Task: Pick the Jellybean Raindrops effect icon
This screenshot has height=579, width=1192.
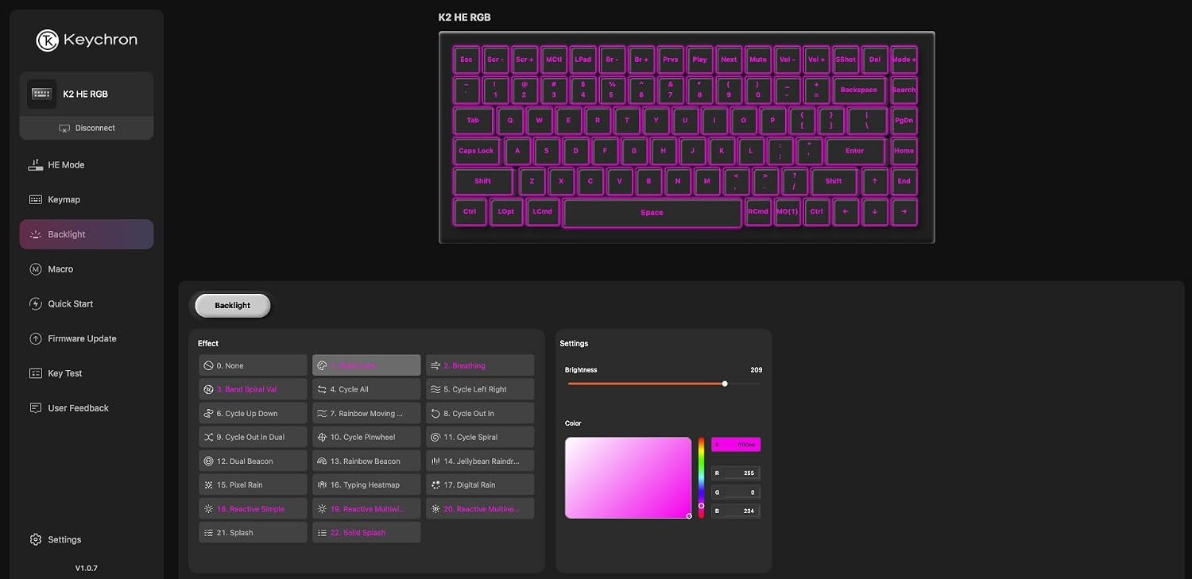Action: [x=435, y=461]
